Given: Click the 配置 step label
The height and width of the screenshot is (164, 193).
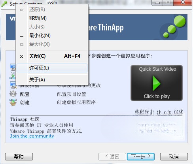Looking at the screenshot, I should tap(25, 94).
